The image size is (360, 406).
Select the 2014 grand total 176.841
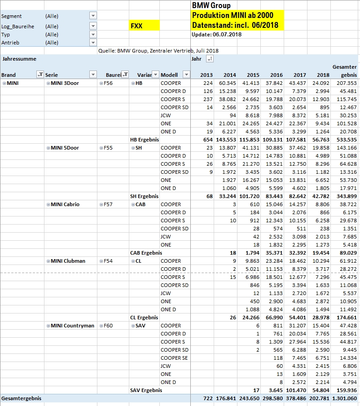click(226, 398)
